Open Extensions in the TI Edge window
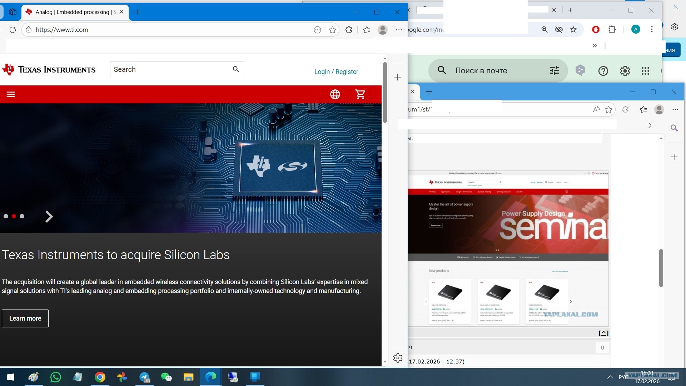Image resolution: width=686 pixels, height=386 pixels. (349, 30)
